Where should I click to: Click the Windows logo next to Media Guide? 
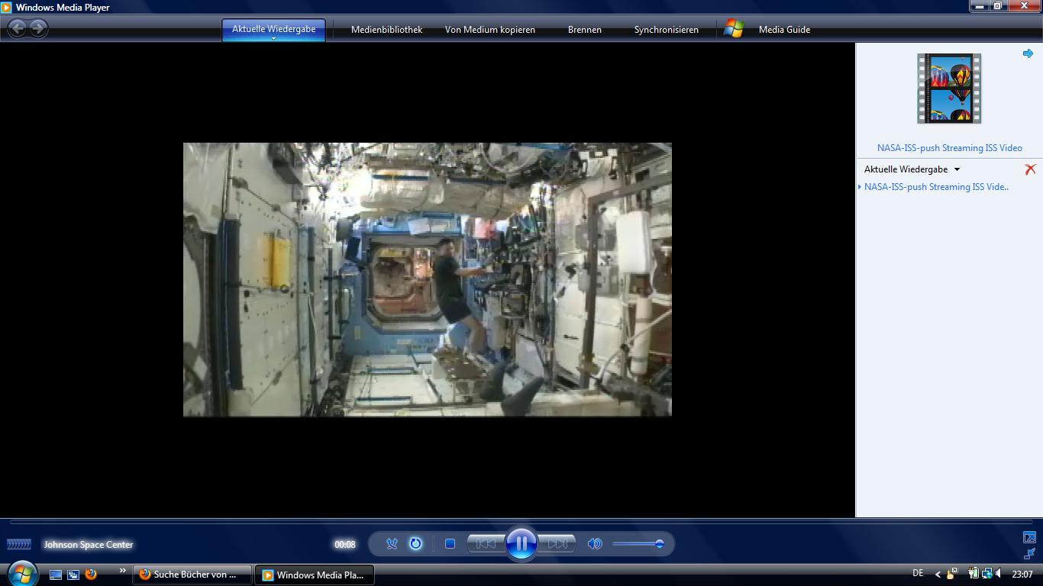734,29
